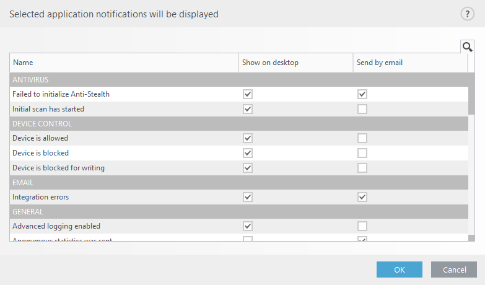Click the search magnifier icon
Image resolution: width=485 pixels, height=285 pixels.
pyautogui.click(x=468, y=46)
